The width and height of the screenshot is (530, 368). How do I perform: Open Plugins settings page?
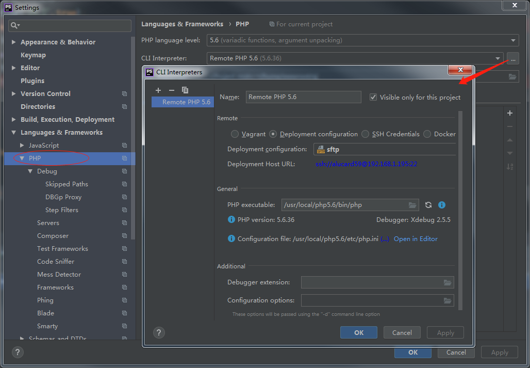[x=32, y=81]
